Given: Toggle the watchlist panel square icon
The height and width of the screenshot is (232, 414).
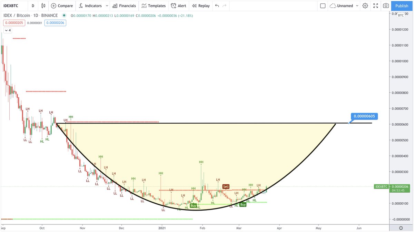Looking at the screenshot, I should (x=323, y=6).
